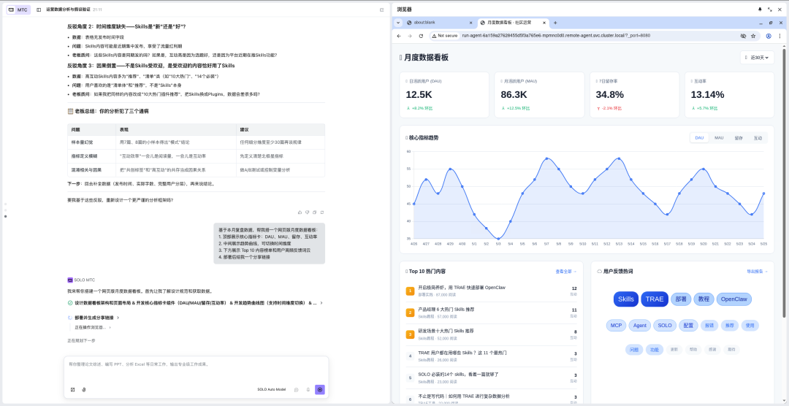Click the tracking protection eye icon

pos(743,37)
